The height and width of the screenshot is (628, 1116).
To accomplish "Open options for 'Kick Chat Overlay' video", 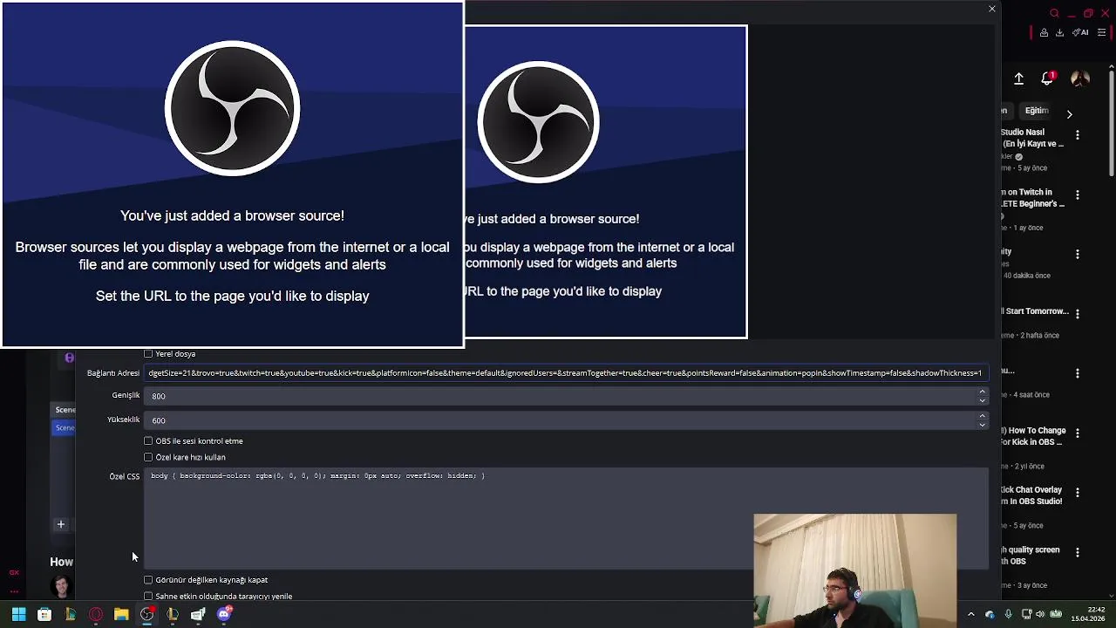I will pyautogui.click(x=1078, y=493).
